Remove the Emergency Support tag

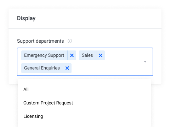(x=72, y=55)
